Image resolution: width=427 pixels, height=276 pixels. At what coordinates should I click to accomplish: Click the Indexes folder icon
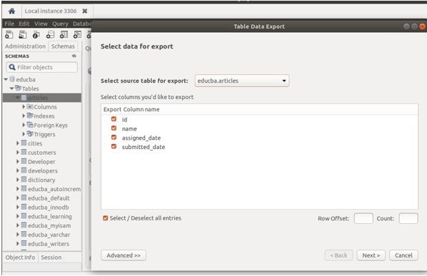tap(30, 116)
